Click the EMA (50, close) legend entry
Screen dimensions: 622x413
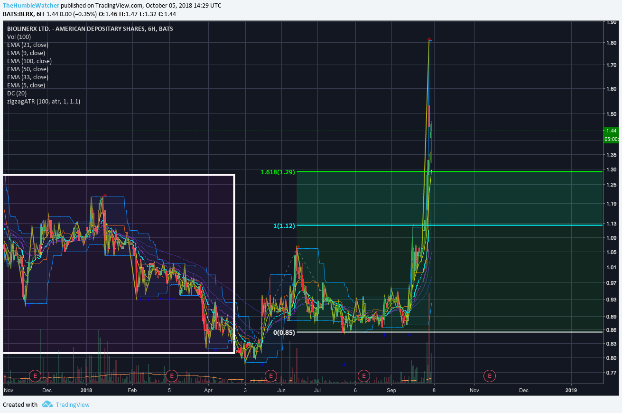[28, 69]
